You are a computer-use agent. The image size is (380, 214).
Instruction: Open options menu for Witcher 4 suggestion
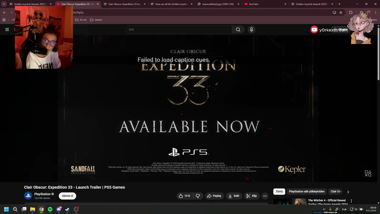coord(351,201)
